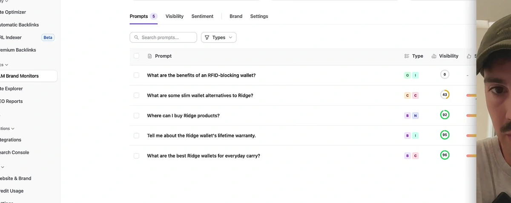Screen dimensions: 511x203
Task: Click the I type badge on RFID row
Action: pyautogui.click(x=416, y=75)
